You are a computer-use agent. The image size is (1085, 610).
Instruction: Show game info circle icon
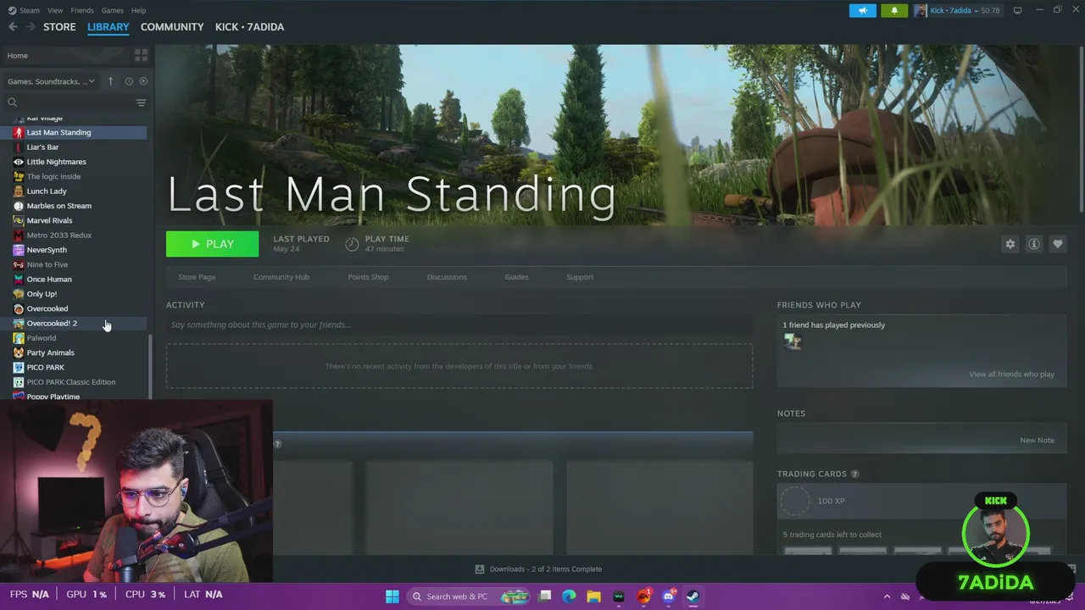point(1033,244)
